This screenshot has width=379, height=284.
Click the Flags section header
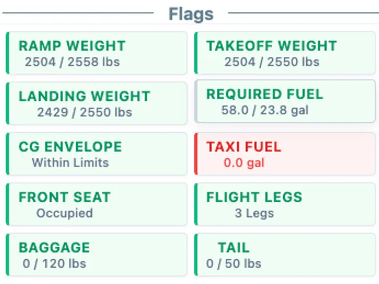[191, 14]
